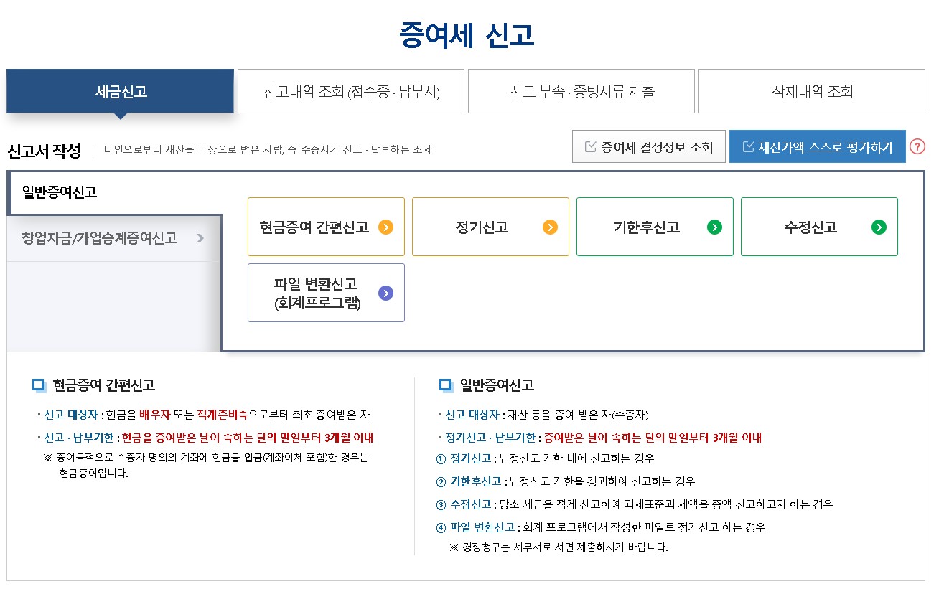The image size is (944, 589).
Task: Click the green arrow icon on 수정신고
Action: (879, 227)
